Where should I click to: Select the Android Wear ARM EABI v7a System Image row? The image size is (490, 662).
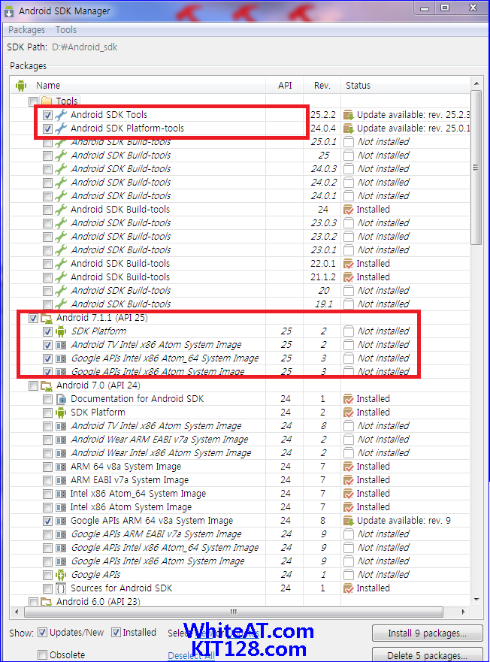pos(240,440)
